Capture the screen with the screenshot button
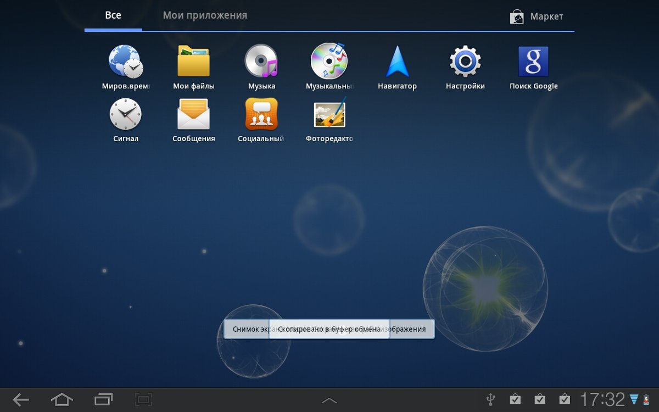The image size is (659, 412). (144, 400)
